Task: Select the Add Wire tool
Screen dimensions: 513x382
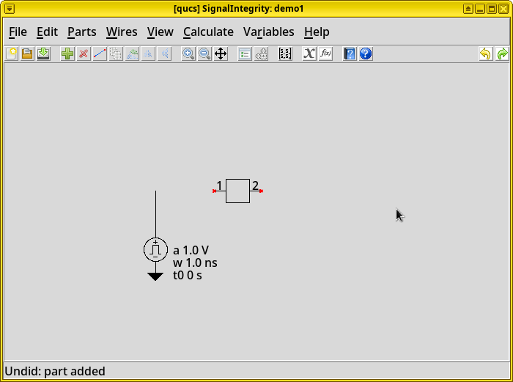Action: pyautogui.click(x=100, y=54)
